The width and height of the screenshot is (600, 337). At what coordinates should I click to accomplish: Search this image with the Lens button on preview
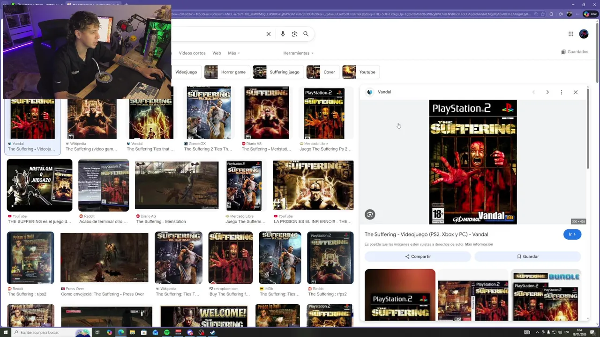click(370, 214)
